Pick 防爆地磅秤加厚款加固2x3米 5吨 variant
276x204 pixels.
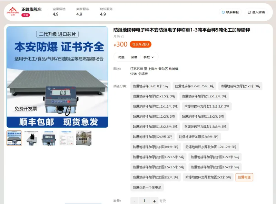click(208, 177)
